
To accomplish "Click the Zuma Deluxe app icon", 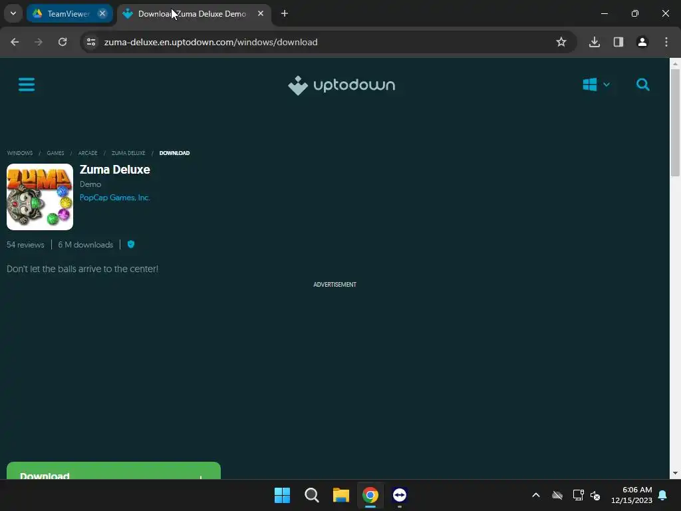I will (40, 197).
